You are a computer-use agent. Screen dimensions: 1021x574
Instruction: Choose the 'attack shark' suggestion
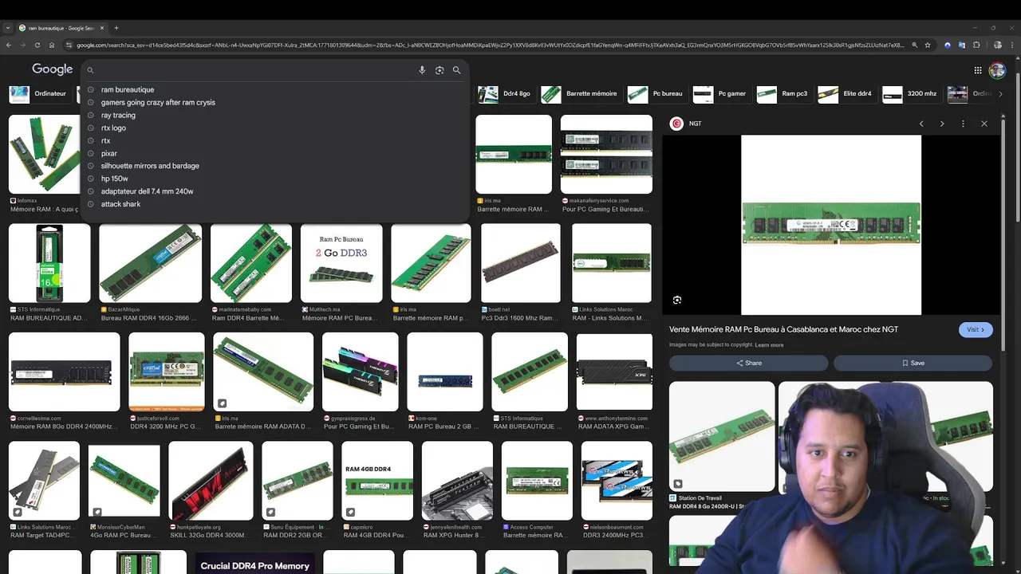pyautogui.click(x=120, y=204)
